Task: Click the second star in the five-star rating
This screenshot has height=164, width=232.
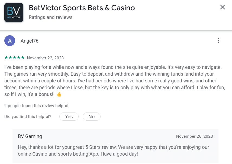Action: point(11,57)
